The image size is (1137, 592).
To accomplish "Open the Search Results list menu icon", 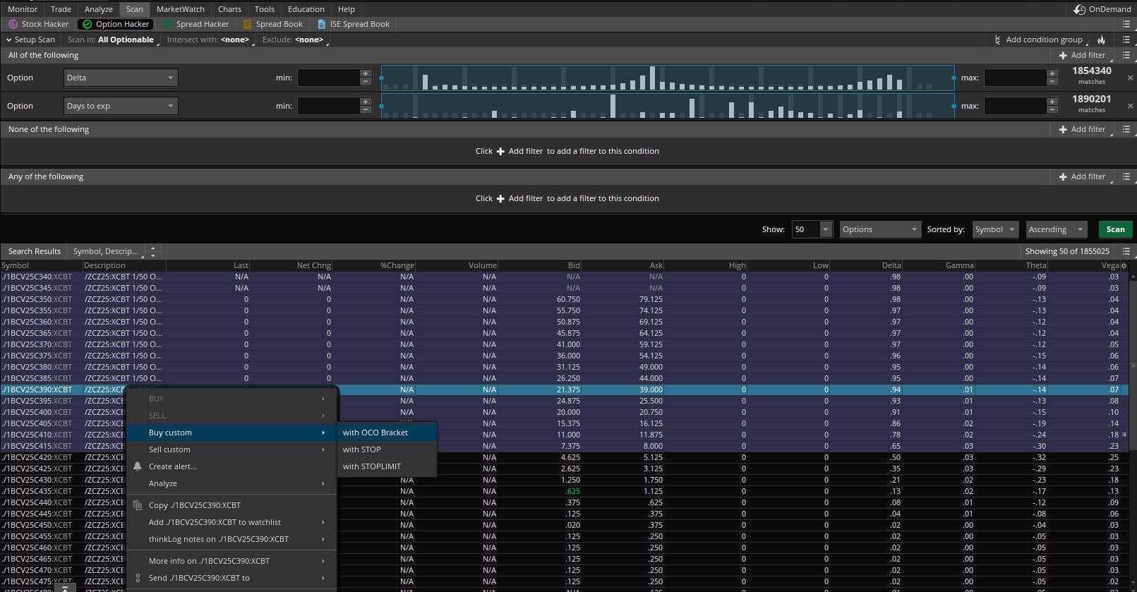I will 1126,251.
